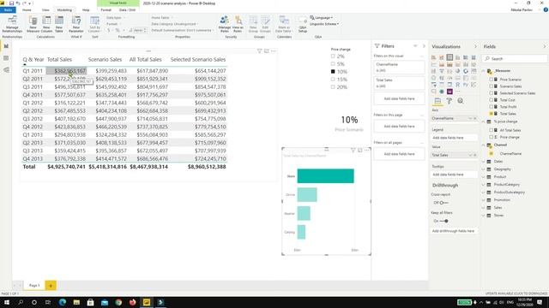The width and height of the screenshot is (549, 308).
Task: Check the Scenario Sales field
Action: pyautogui.click(x=492, y=86)
